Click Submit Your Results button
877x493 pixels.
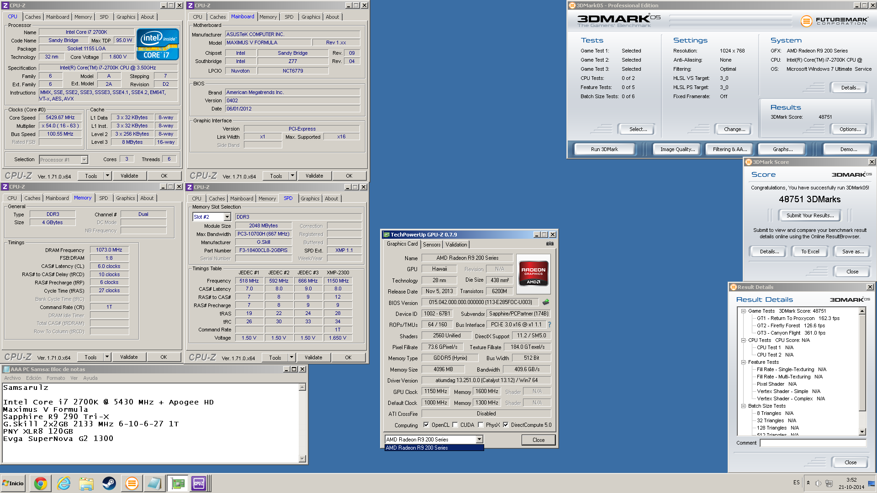coord(810,215)
